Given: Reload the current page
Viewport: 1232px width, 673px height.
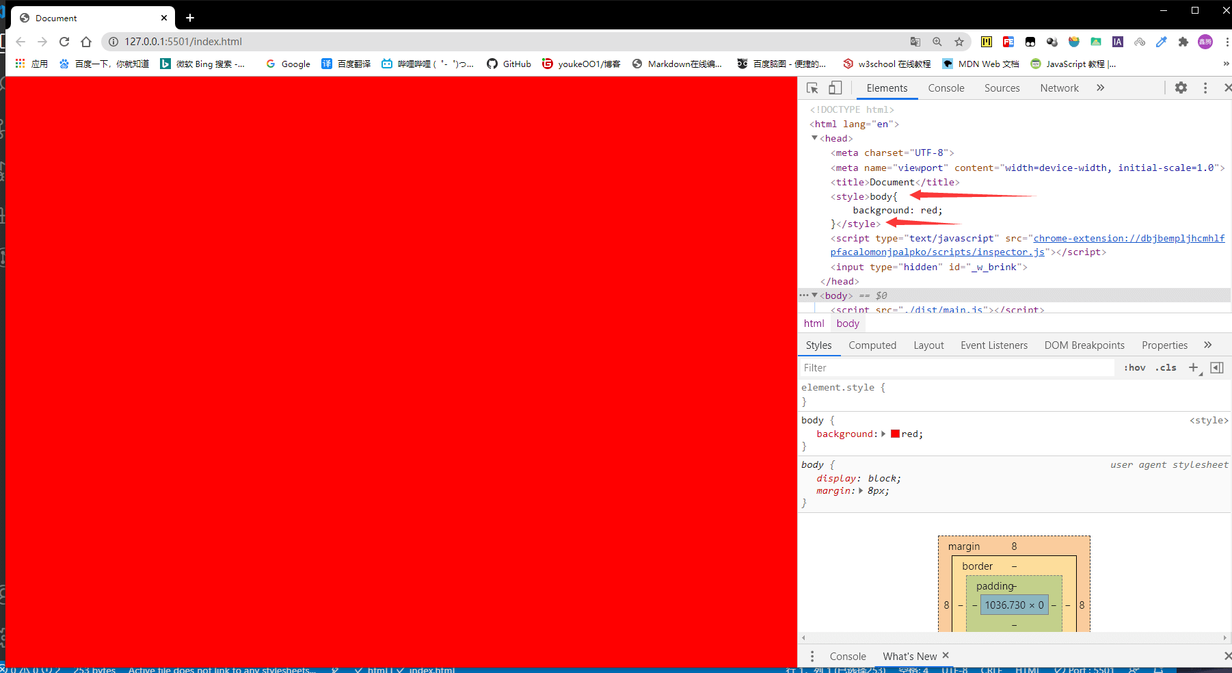Looking at the screenshot, I should pyautogui.click(x=64, y=42).
